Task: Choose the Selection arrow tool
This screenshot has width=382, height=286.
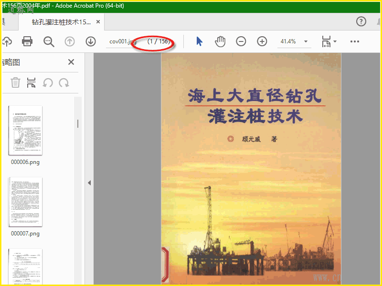Action: tap(199, 41)
